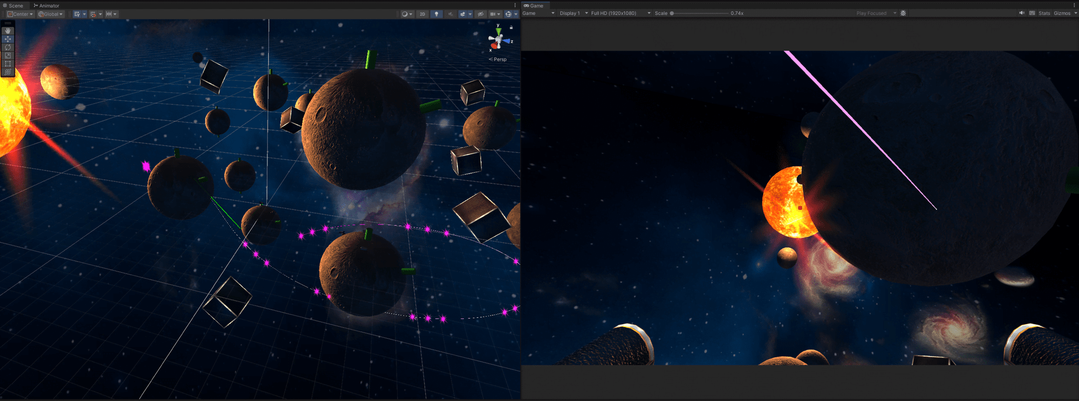Select the Hand view tool
Screen dimensions: 1079x401
(x=8, y=31)
